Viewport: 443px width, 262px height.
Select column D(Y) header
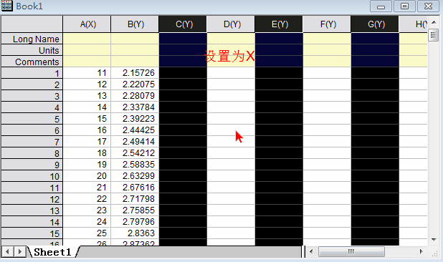[x=231, y=24]
